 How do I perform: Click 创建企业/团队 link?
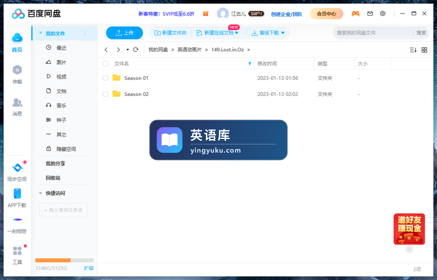pyautogui.click(x=287, y=14)
